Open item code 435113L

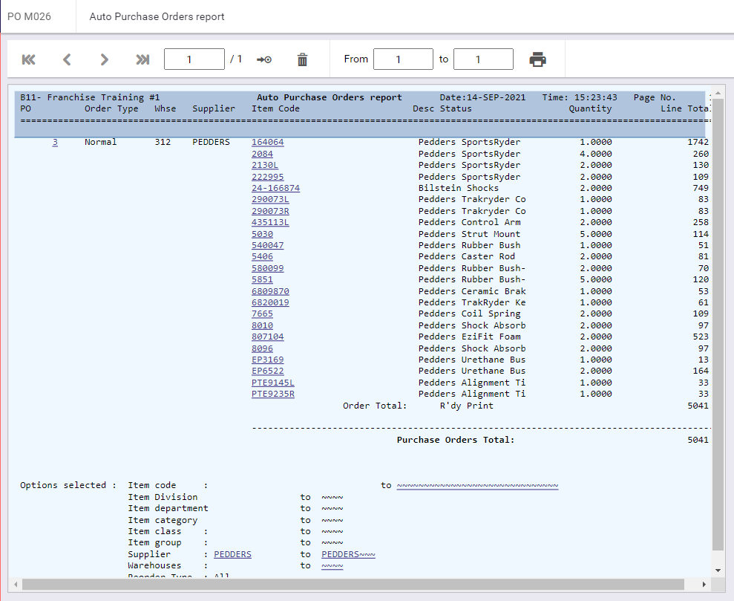(270, 222)
